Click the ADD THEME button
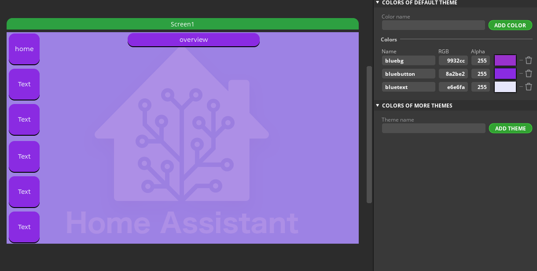Image resolution: width=537 pixels, height=271 pixels. click(511, 128)
